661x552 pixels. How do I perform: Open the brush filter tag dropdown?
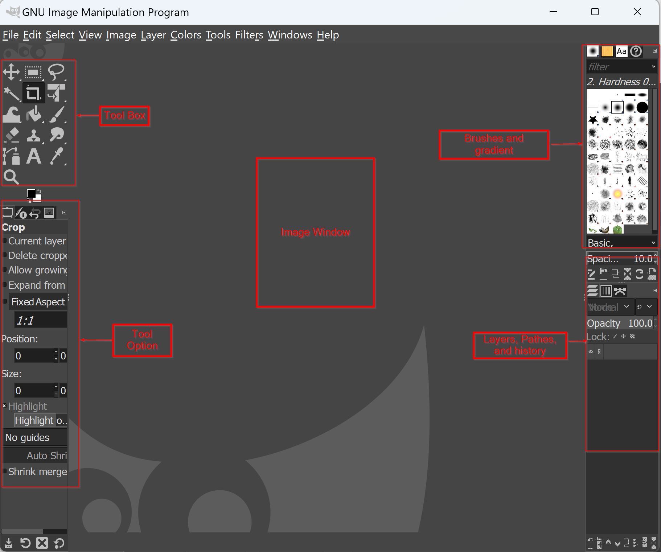(653, 66)
